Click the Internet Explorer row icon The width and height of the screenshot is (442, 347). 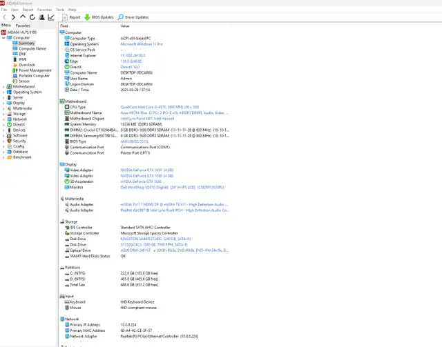[67, 55]
